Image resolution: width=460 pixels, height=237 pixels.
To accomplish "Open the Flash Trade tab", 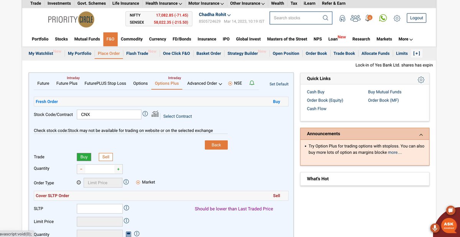I will (137, 53).
